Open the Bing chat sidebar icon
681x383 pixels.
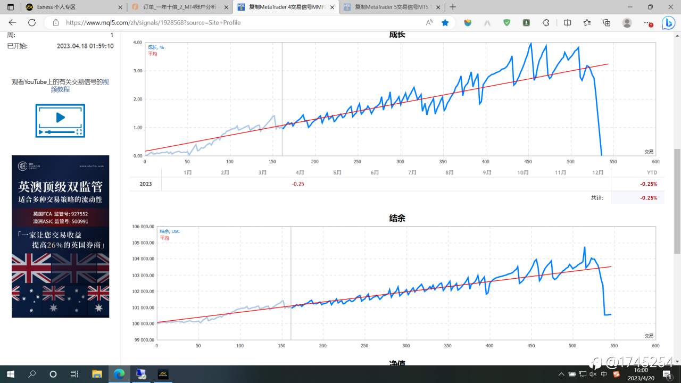pos(668,23)
